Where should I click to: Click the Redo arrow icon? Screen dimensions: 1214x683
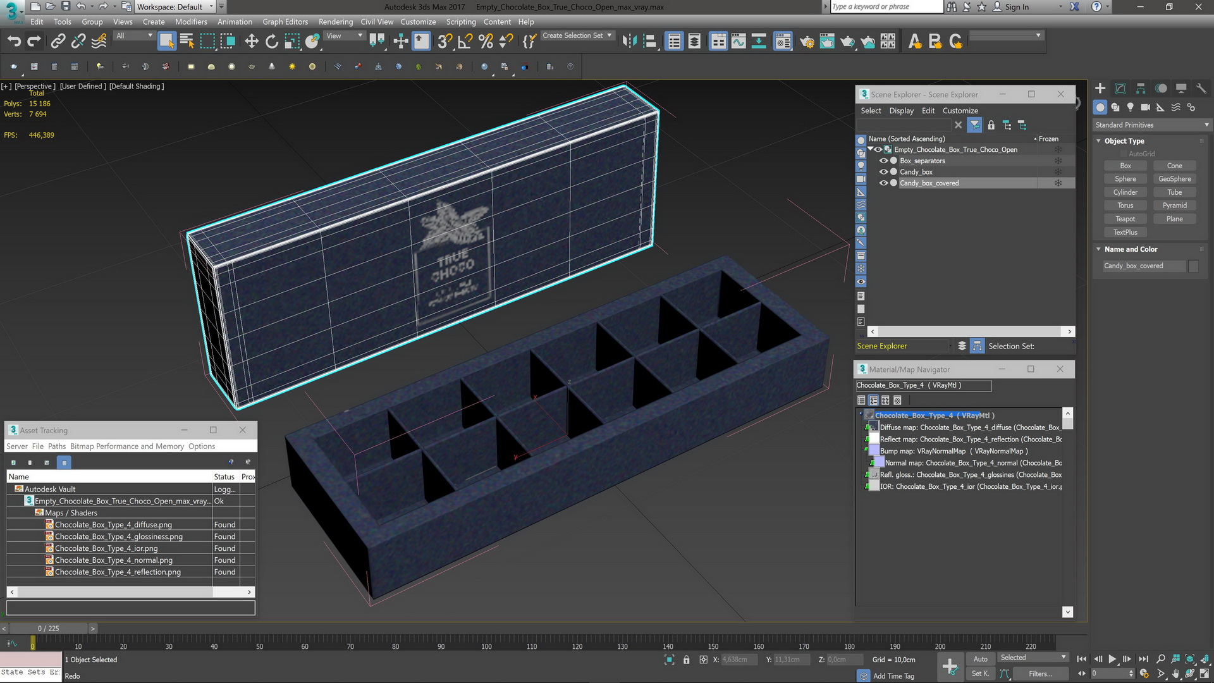coord(34,42)
